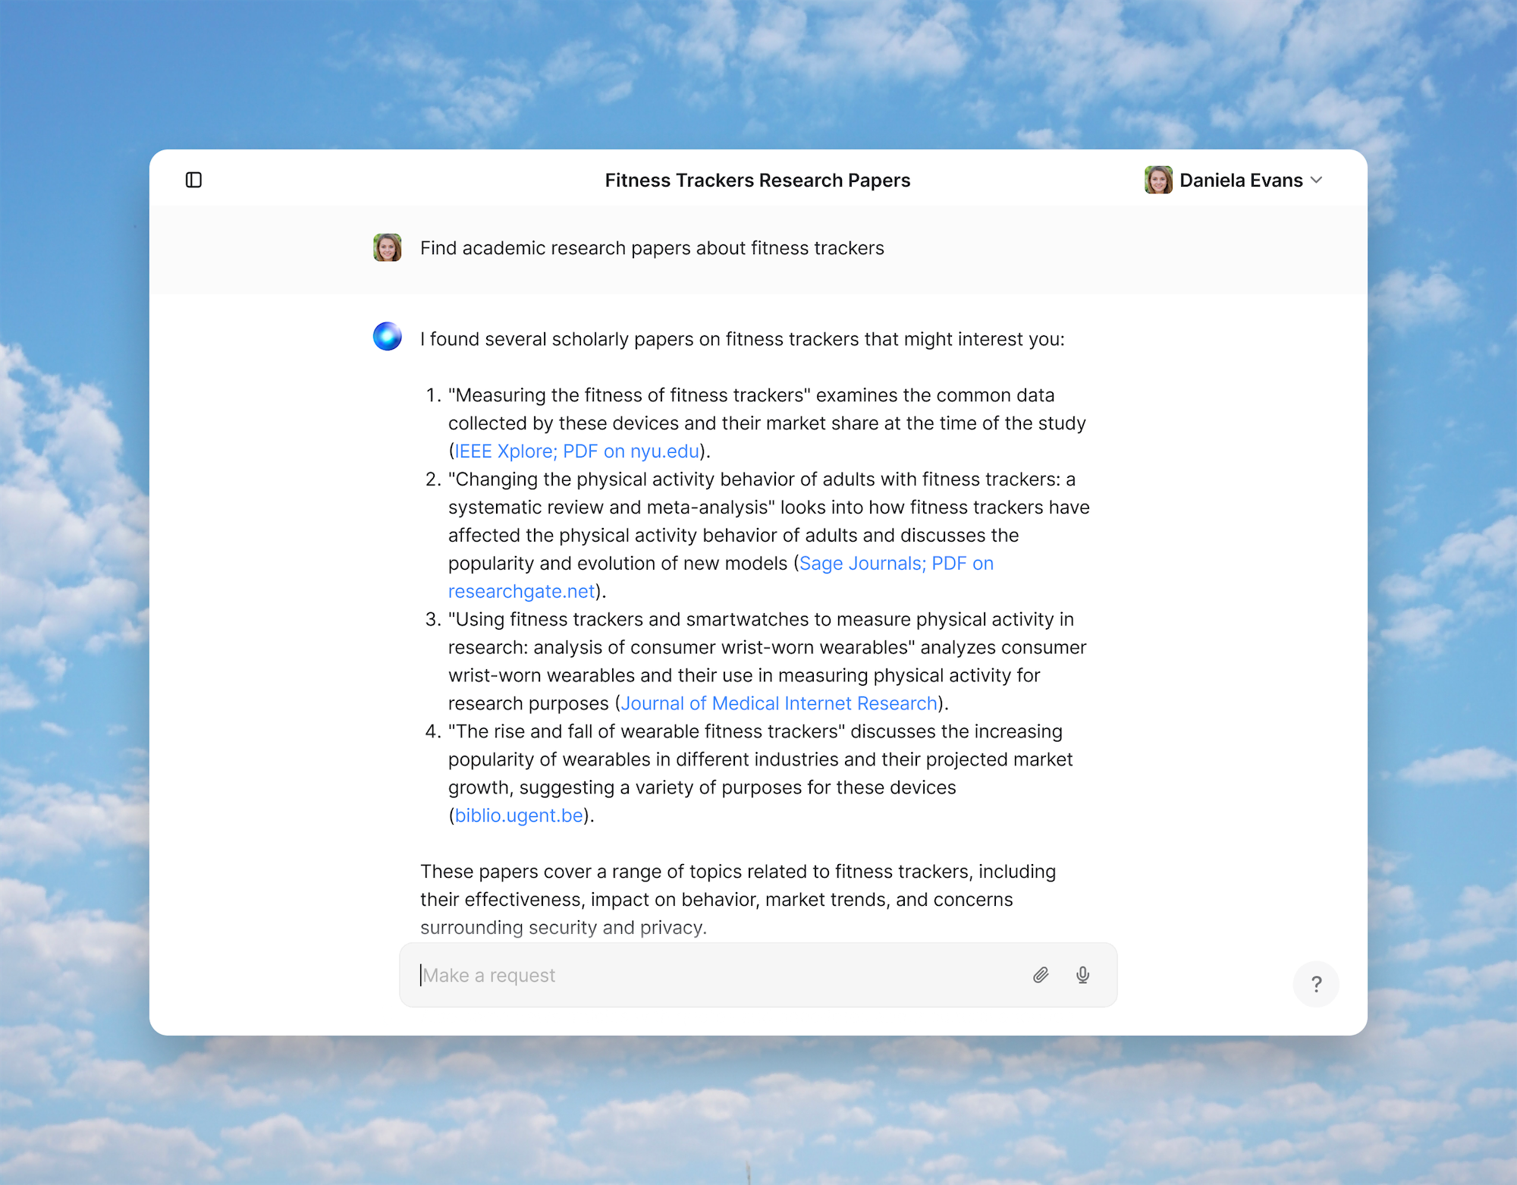The image size is (1517, 1185).
Task: Open the help question mark button
Action: point(1316,984)
